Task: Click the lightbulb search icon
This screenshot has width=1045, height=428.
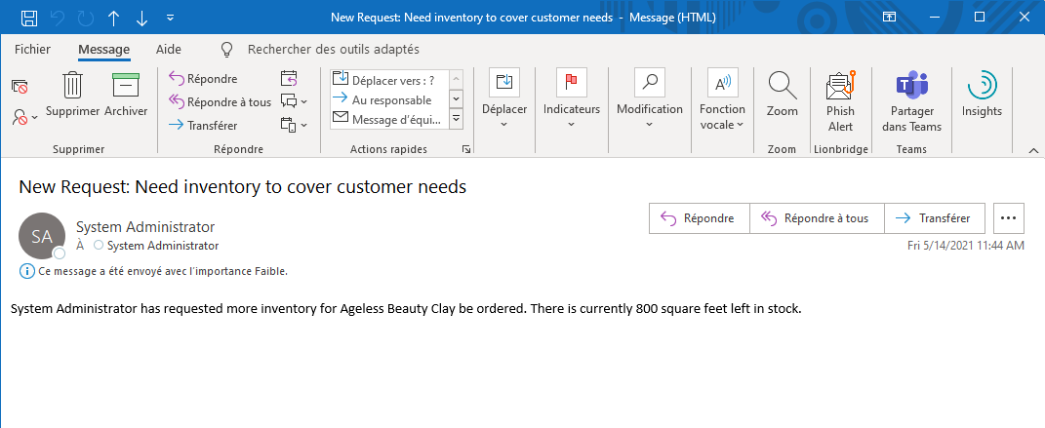Action: [228, 50]
